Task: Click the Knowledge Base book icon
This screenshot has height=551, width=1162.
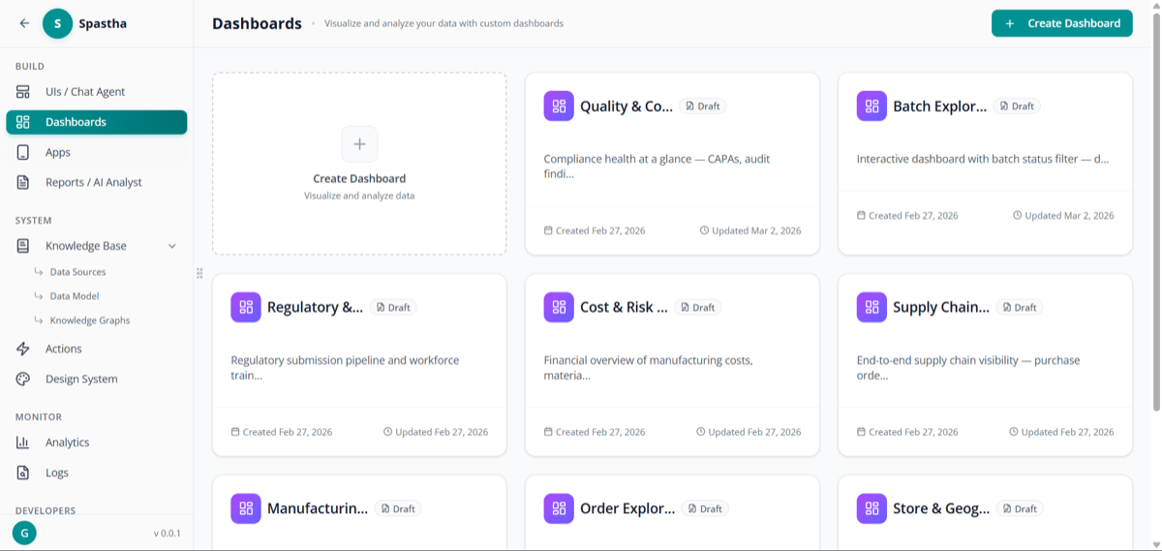Action: point(23,246)
